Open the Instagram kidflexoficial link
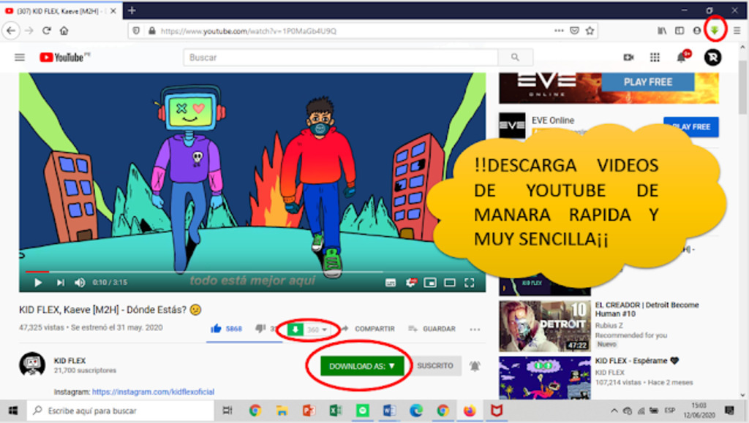The width and height of the screenshot is (749, 423). [153, 392]
